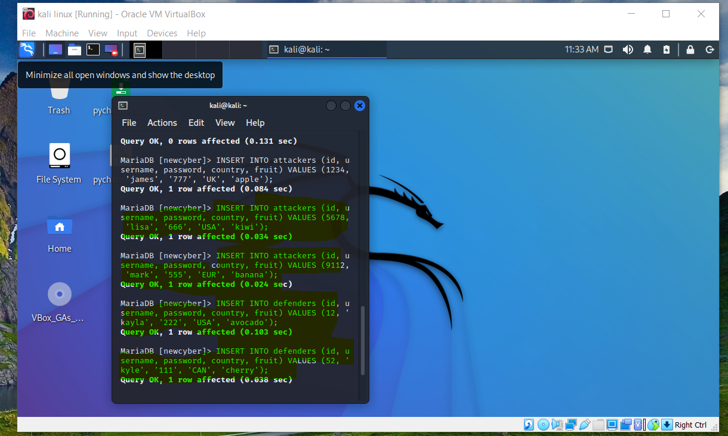Screen dimensions: 728x436
Task: Open the terminal Actions menu
Action: (x=162, y=122)
